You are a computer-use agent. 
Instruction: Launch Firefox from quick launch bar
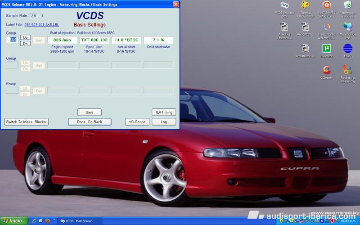pos(48,221)
